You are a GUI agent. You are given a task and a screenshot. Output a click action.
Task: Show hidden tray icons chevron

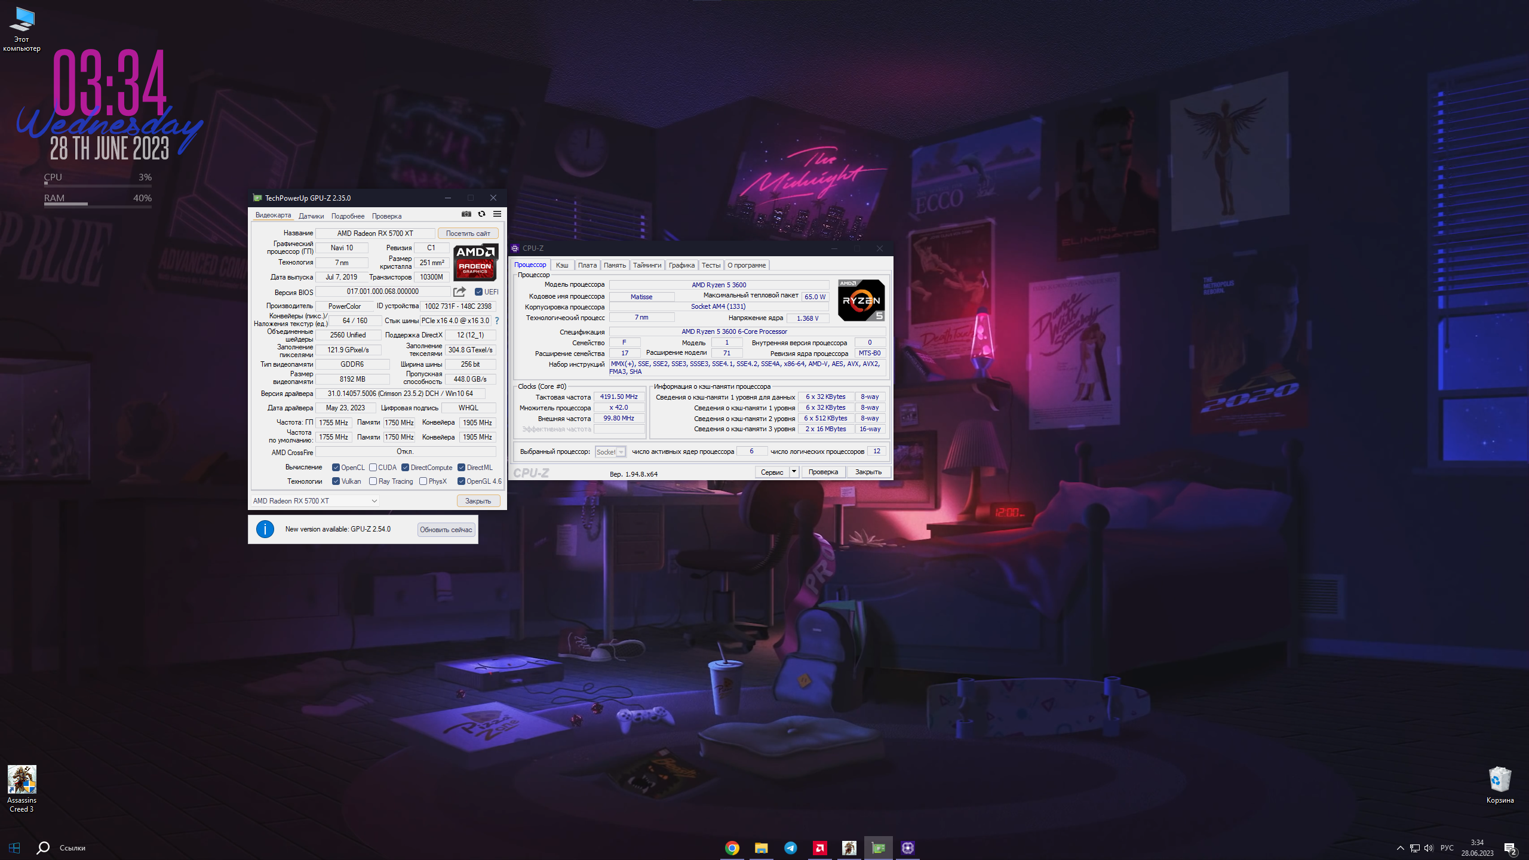(x=1400, y=848)
